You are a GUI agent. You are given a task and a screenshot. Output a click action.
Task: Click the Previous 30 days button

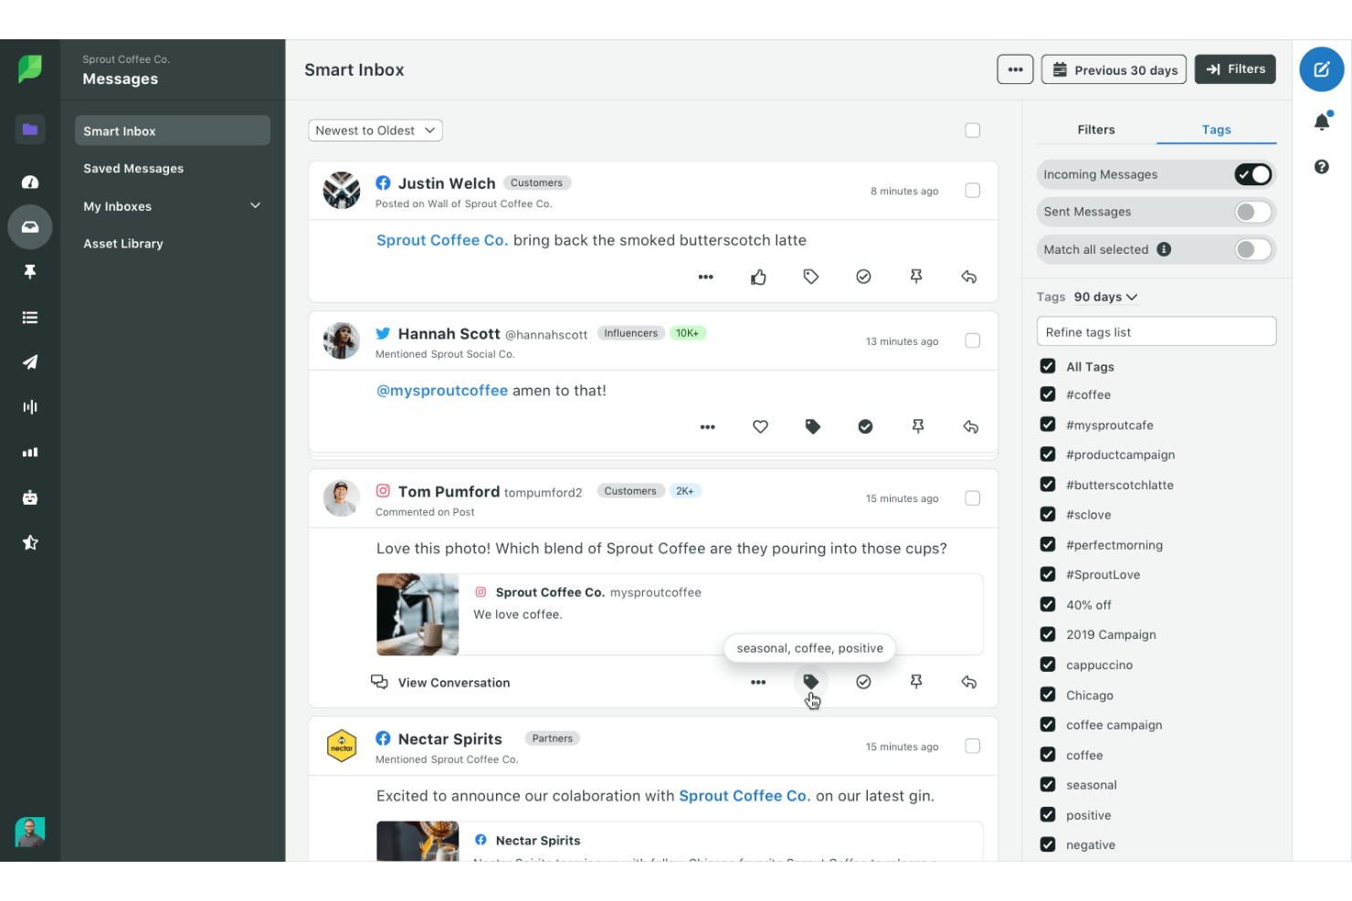[x=1113, y=69]
